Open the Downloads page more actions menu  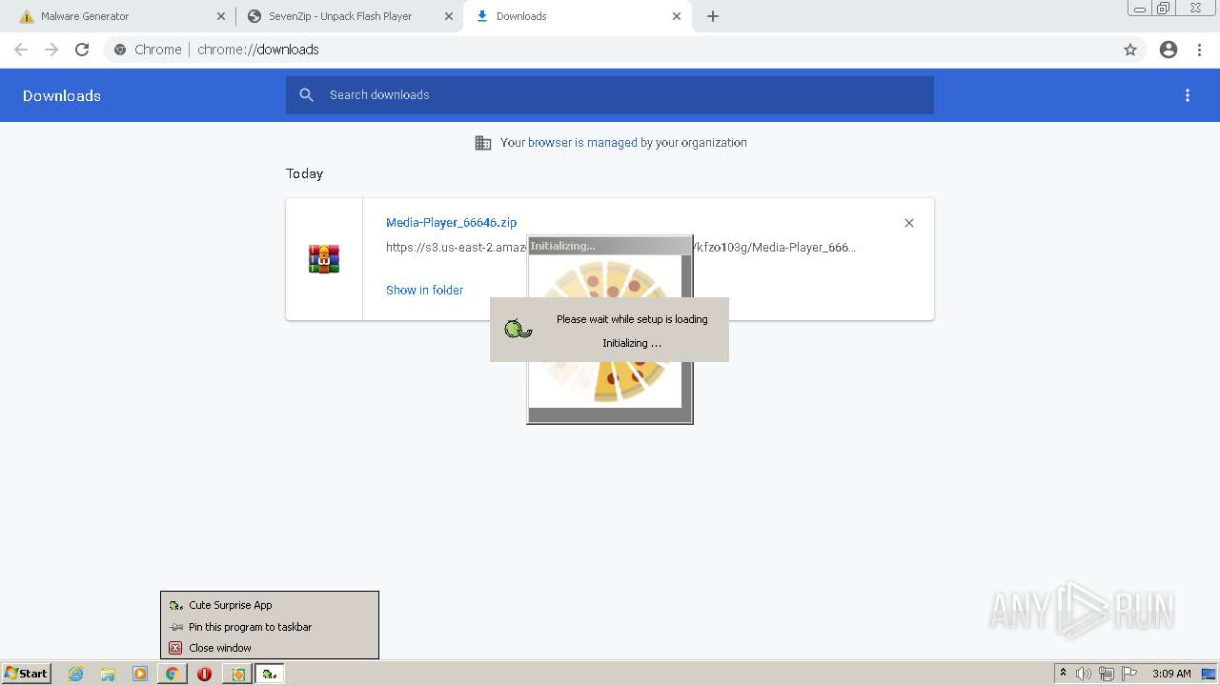(x=1188, y=95)
